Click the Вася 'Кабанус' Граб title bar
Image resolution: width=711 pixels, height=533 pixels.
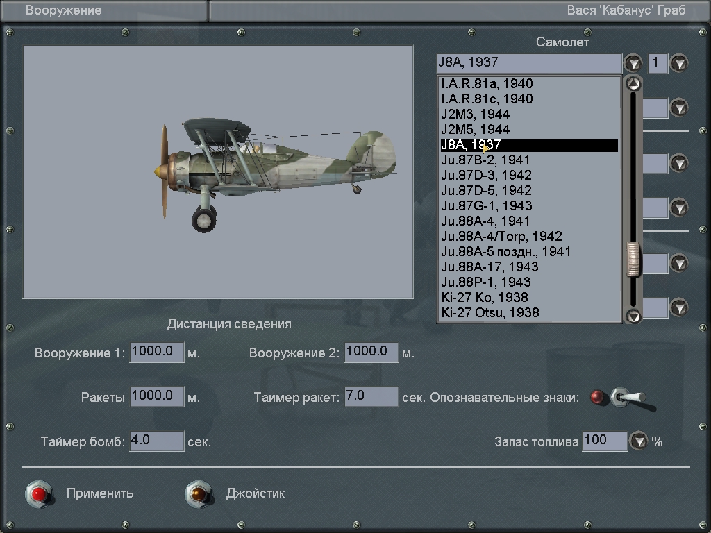[x=459, y=10]
